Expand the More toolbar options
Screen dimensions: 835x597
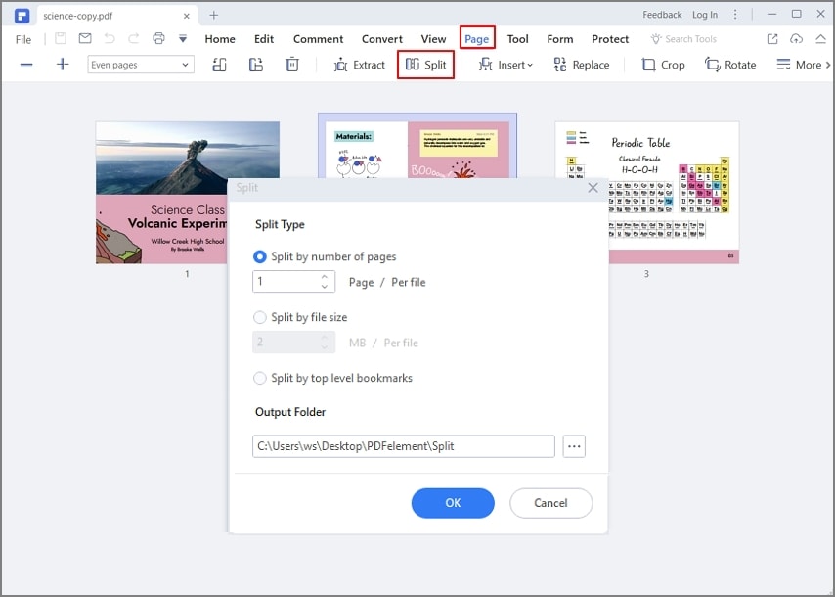tap(804, 65)
